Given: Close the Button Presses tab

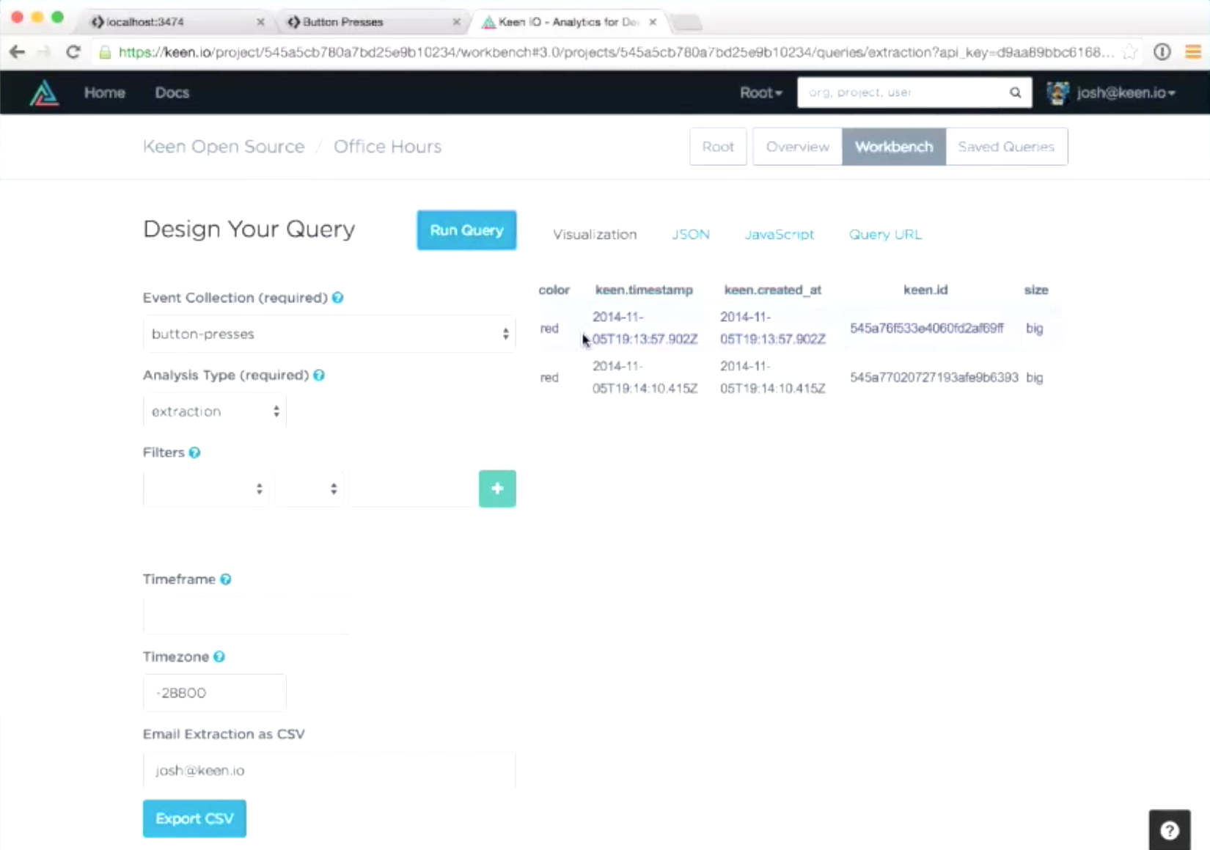Looking at the screenshot, I should (x=456, y=22).
